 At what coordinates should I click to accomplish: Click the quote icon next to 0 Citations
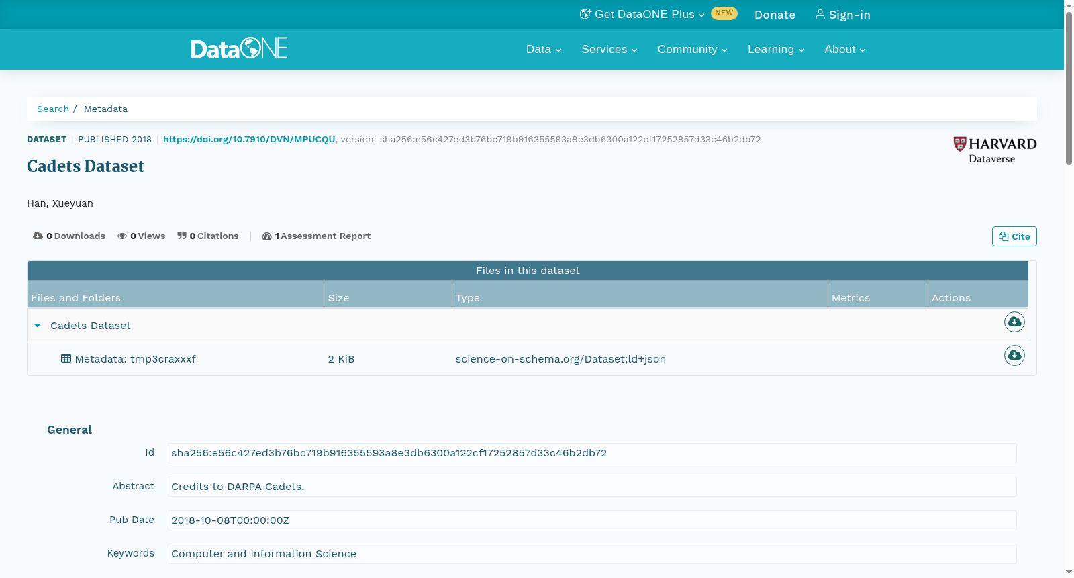coord(182,236)
